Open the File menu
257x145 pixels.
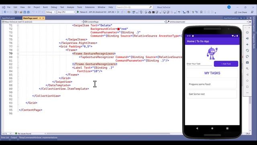pos(9,7)
